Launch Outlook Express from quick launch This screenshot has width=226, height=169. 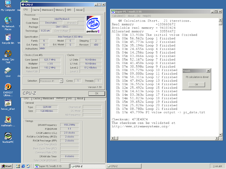click(x=28, y=166)
